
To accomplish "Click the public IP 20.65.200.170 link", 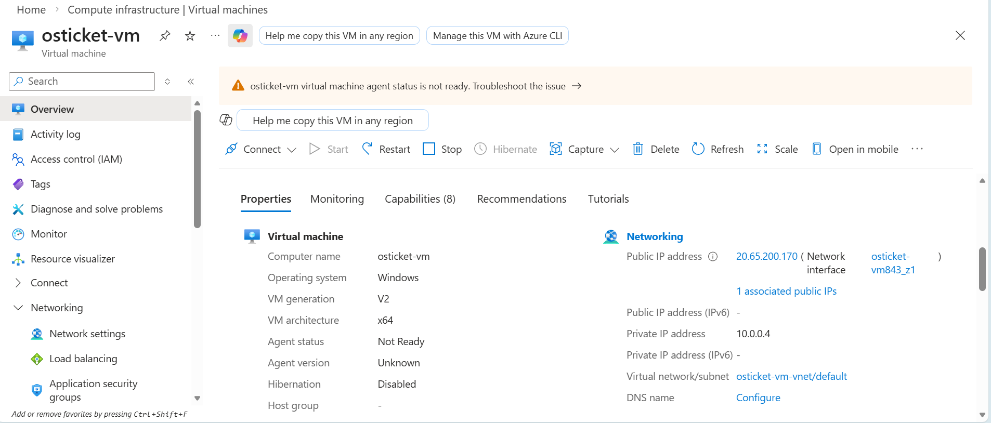I will 766,256.
